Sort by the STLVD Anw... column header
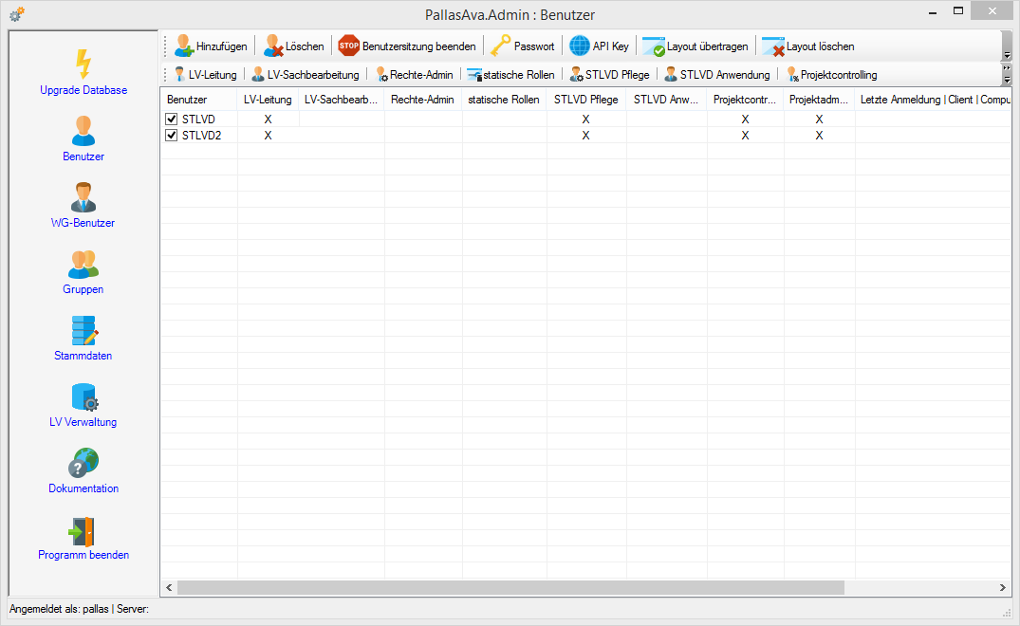This screenshot has width=1020, height=626. coord(667,100)
